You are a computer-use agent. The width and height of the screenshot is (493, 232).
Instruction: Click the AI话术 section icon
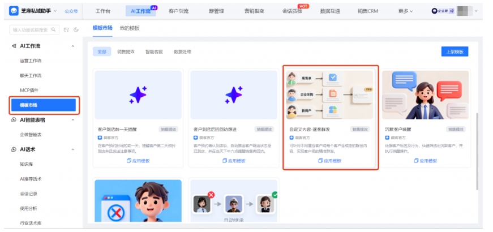14,149
